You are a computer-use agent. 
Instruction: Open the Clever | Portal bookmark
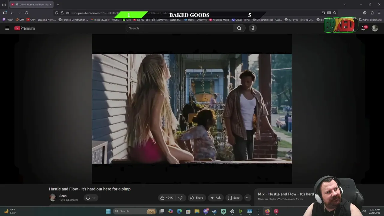pyautogui.click(x=241, y=20)
